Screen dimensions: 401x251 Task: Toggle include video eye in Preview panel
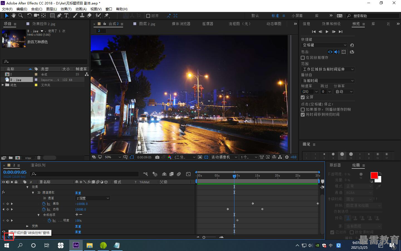click(330, 52)
